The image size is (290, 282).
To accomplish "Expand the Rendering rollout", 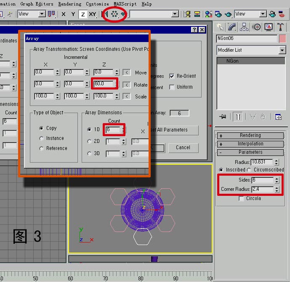I will [x=250, y=135].
